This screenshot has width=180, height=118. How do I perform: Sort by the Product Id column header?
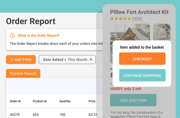coord(40,101)
